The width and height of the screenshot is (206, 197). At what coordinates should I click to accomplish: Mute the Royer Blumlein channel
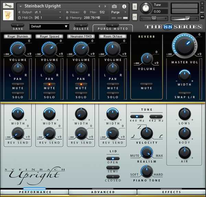coord(18,84)
